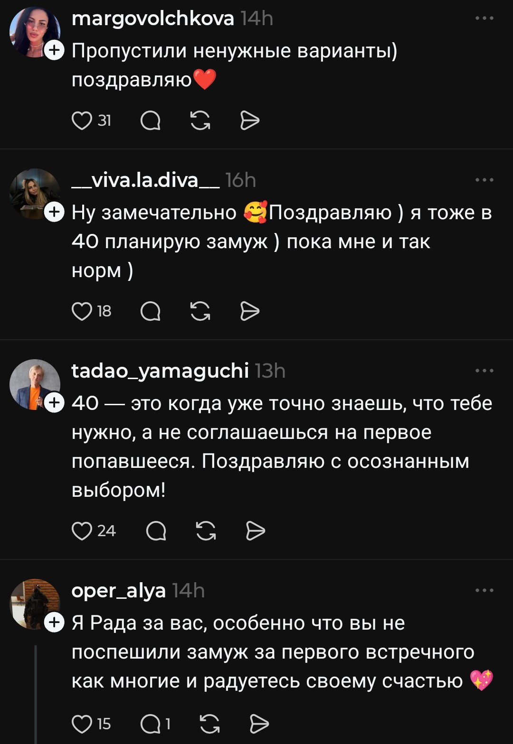Follow tadao_yamaguchi via plus badge
The width and height of the screenshot is (513, 744).
[54, 403]
